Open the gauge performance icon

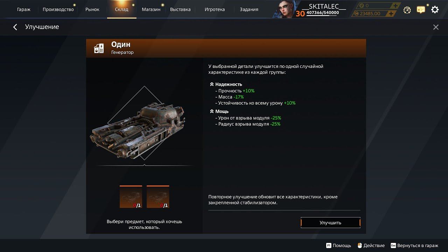[x=407, y=10]
